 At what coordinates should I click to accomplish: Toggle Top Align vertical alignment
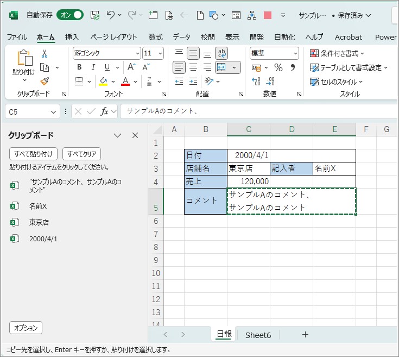(x=179, y=53)
